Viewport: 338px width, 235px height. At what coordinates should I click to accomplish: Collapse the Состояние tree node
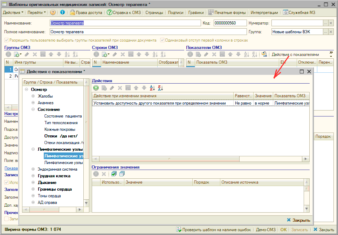coord(33,109)
